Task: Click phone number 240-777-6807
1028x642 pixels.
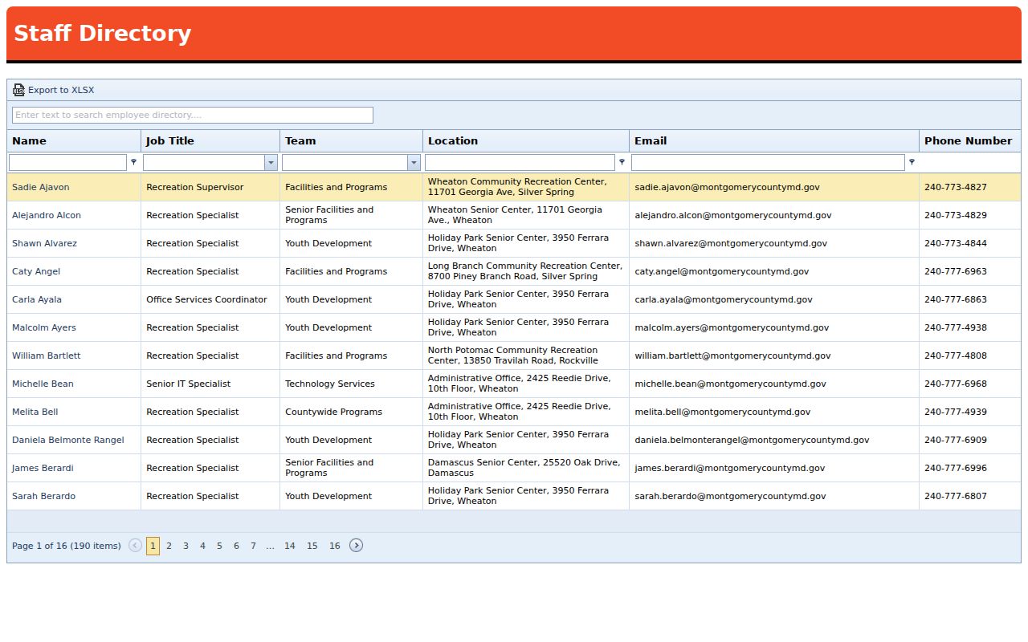Action: (x=956, y=496)
